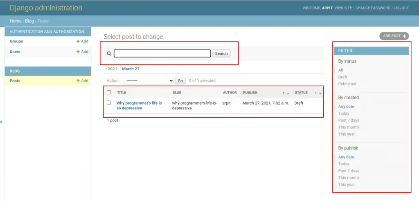
Task: Log out via the header link
Action: (x=401, y=8)
